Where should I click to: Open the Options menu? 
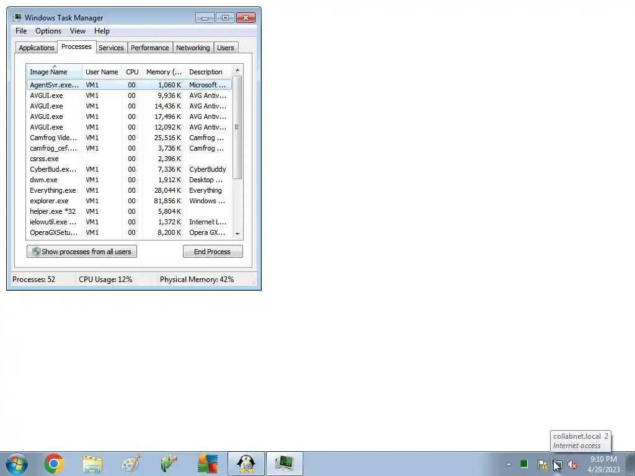48,31
